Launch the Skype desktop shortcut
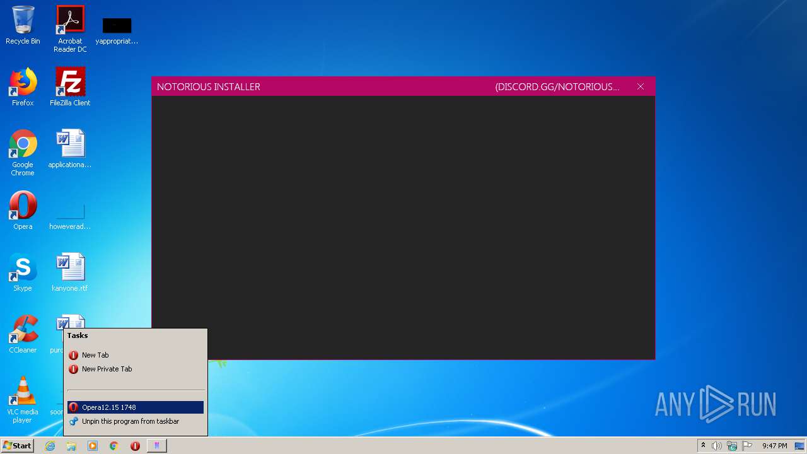This screenshot has width=807, height=454. 23,272
